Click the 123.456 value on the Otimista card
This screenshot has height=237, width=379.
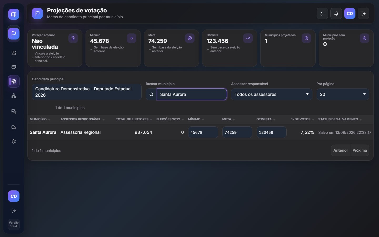click(x=217, y=41)
